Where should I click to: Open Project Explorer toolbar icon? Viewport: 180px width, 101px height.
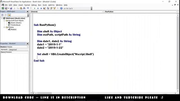[48, 8]
